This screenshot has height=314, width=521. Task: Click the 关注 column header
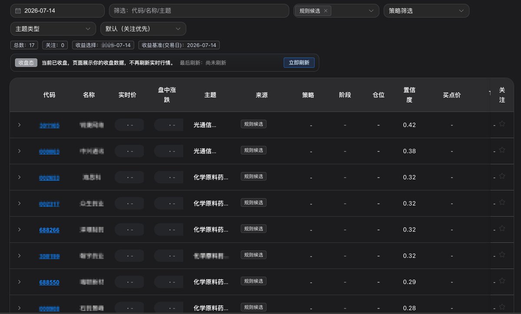tap(502, 95)
